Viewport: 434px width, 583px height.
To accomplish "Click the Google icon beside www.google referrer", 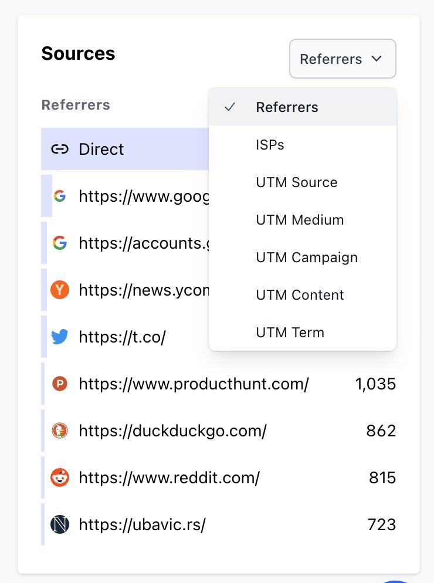I will [x=59, y=196].
